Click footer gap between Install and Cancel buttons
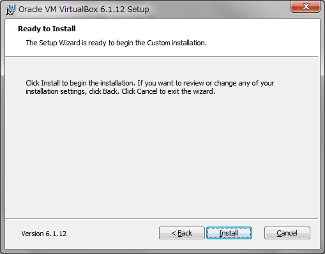Image resolution: width=325 pixels, height=254 pixels. click(x=258, y=233)
